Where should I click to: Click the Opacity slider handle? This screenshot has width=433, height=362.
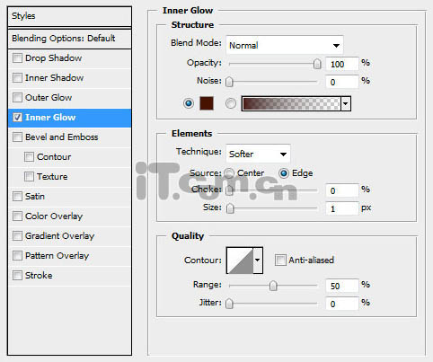point(317,64)
